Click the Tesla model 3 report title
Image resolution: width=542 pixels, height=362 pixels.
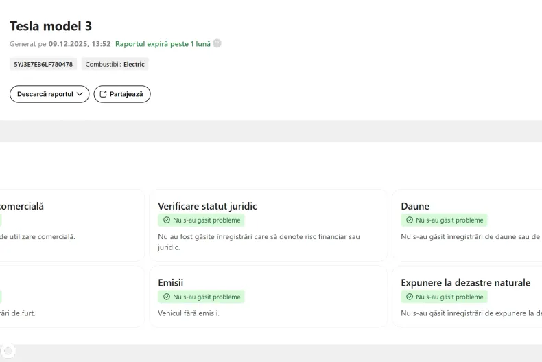pyautogui.click(x=51, y=26)
